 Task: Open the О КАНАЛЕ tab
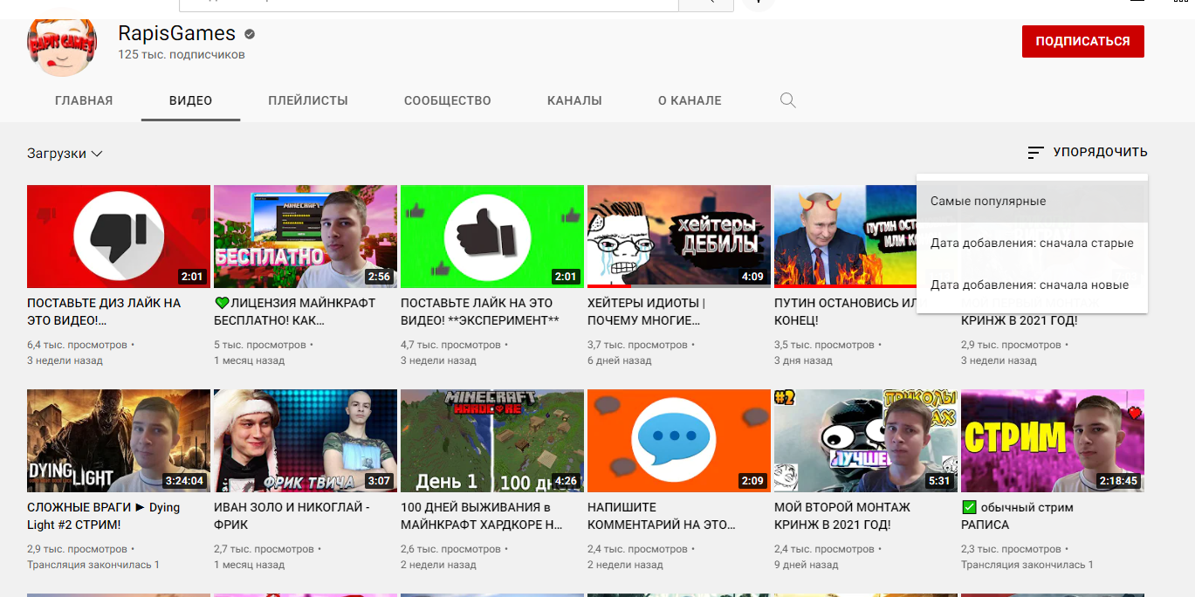coord(690,100)
